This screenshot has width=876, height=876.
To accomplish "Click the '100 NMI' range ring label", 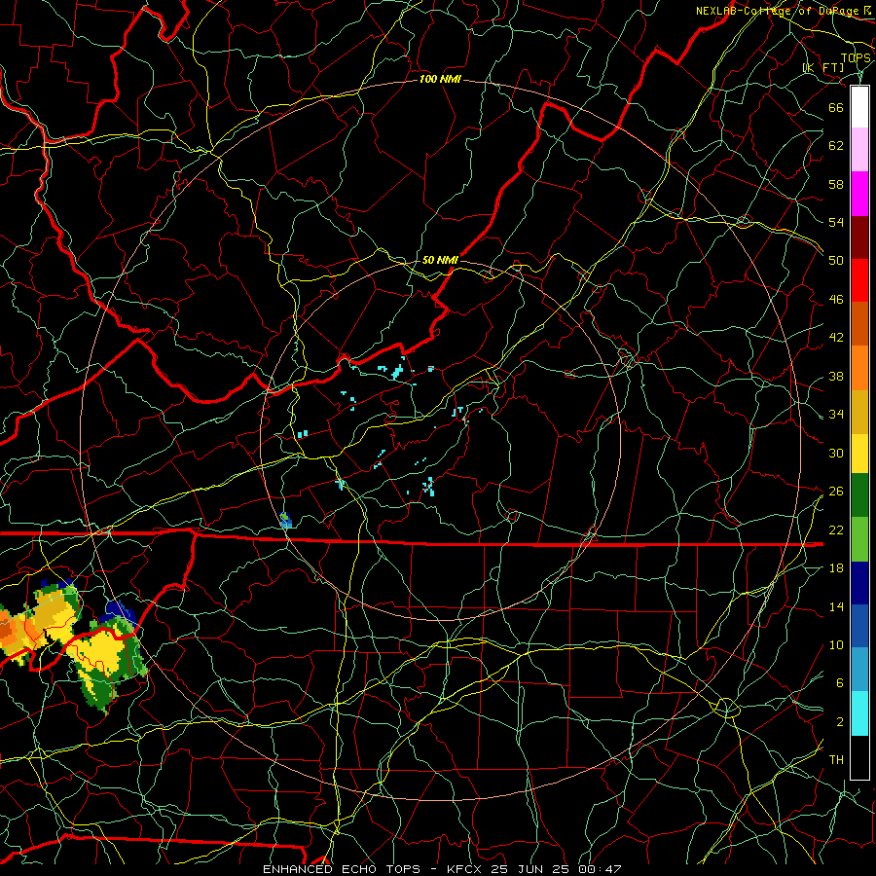I will [440, 80].
